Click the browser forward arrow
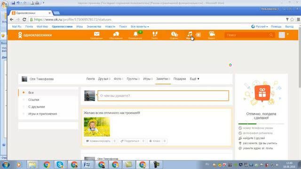This screenshot has height=169, width=301. pyautogui.click(x=18, y=20)
